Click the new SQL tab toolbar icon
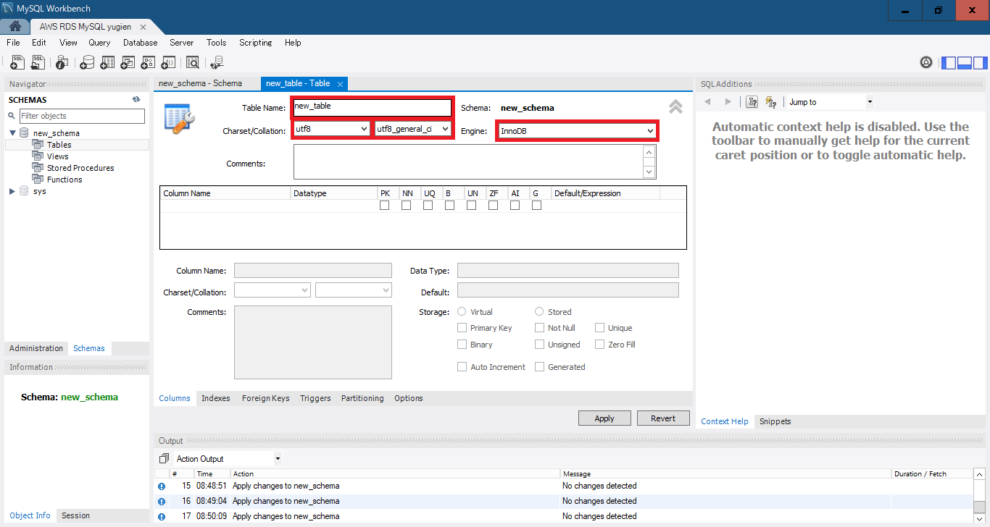 [17, 63]
